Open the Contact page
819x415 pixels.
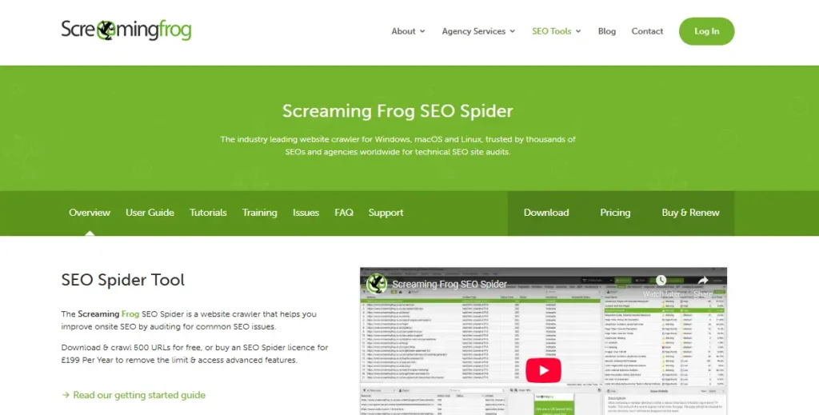click(647, 31)
